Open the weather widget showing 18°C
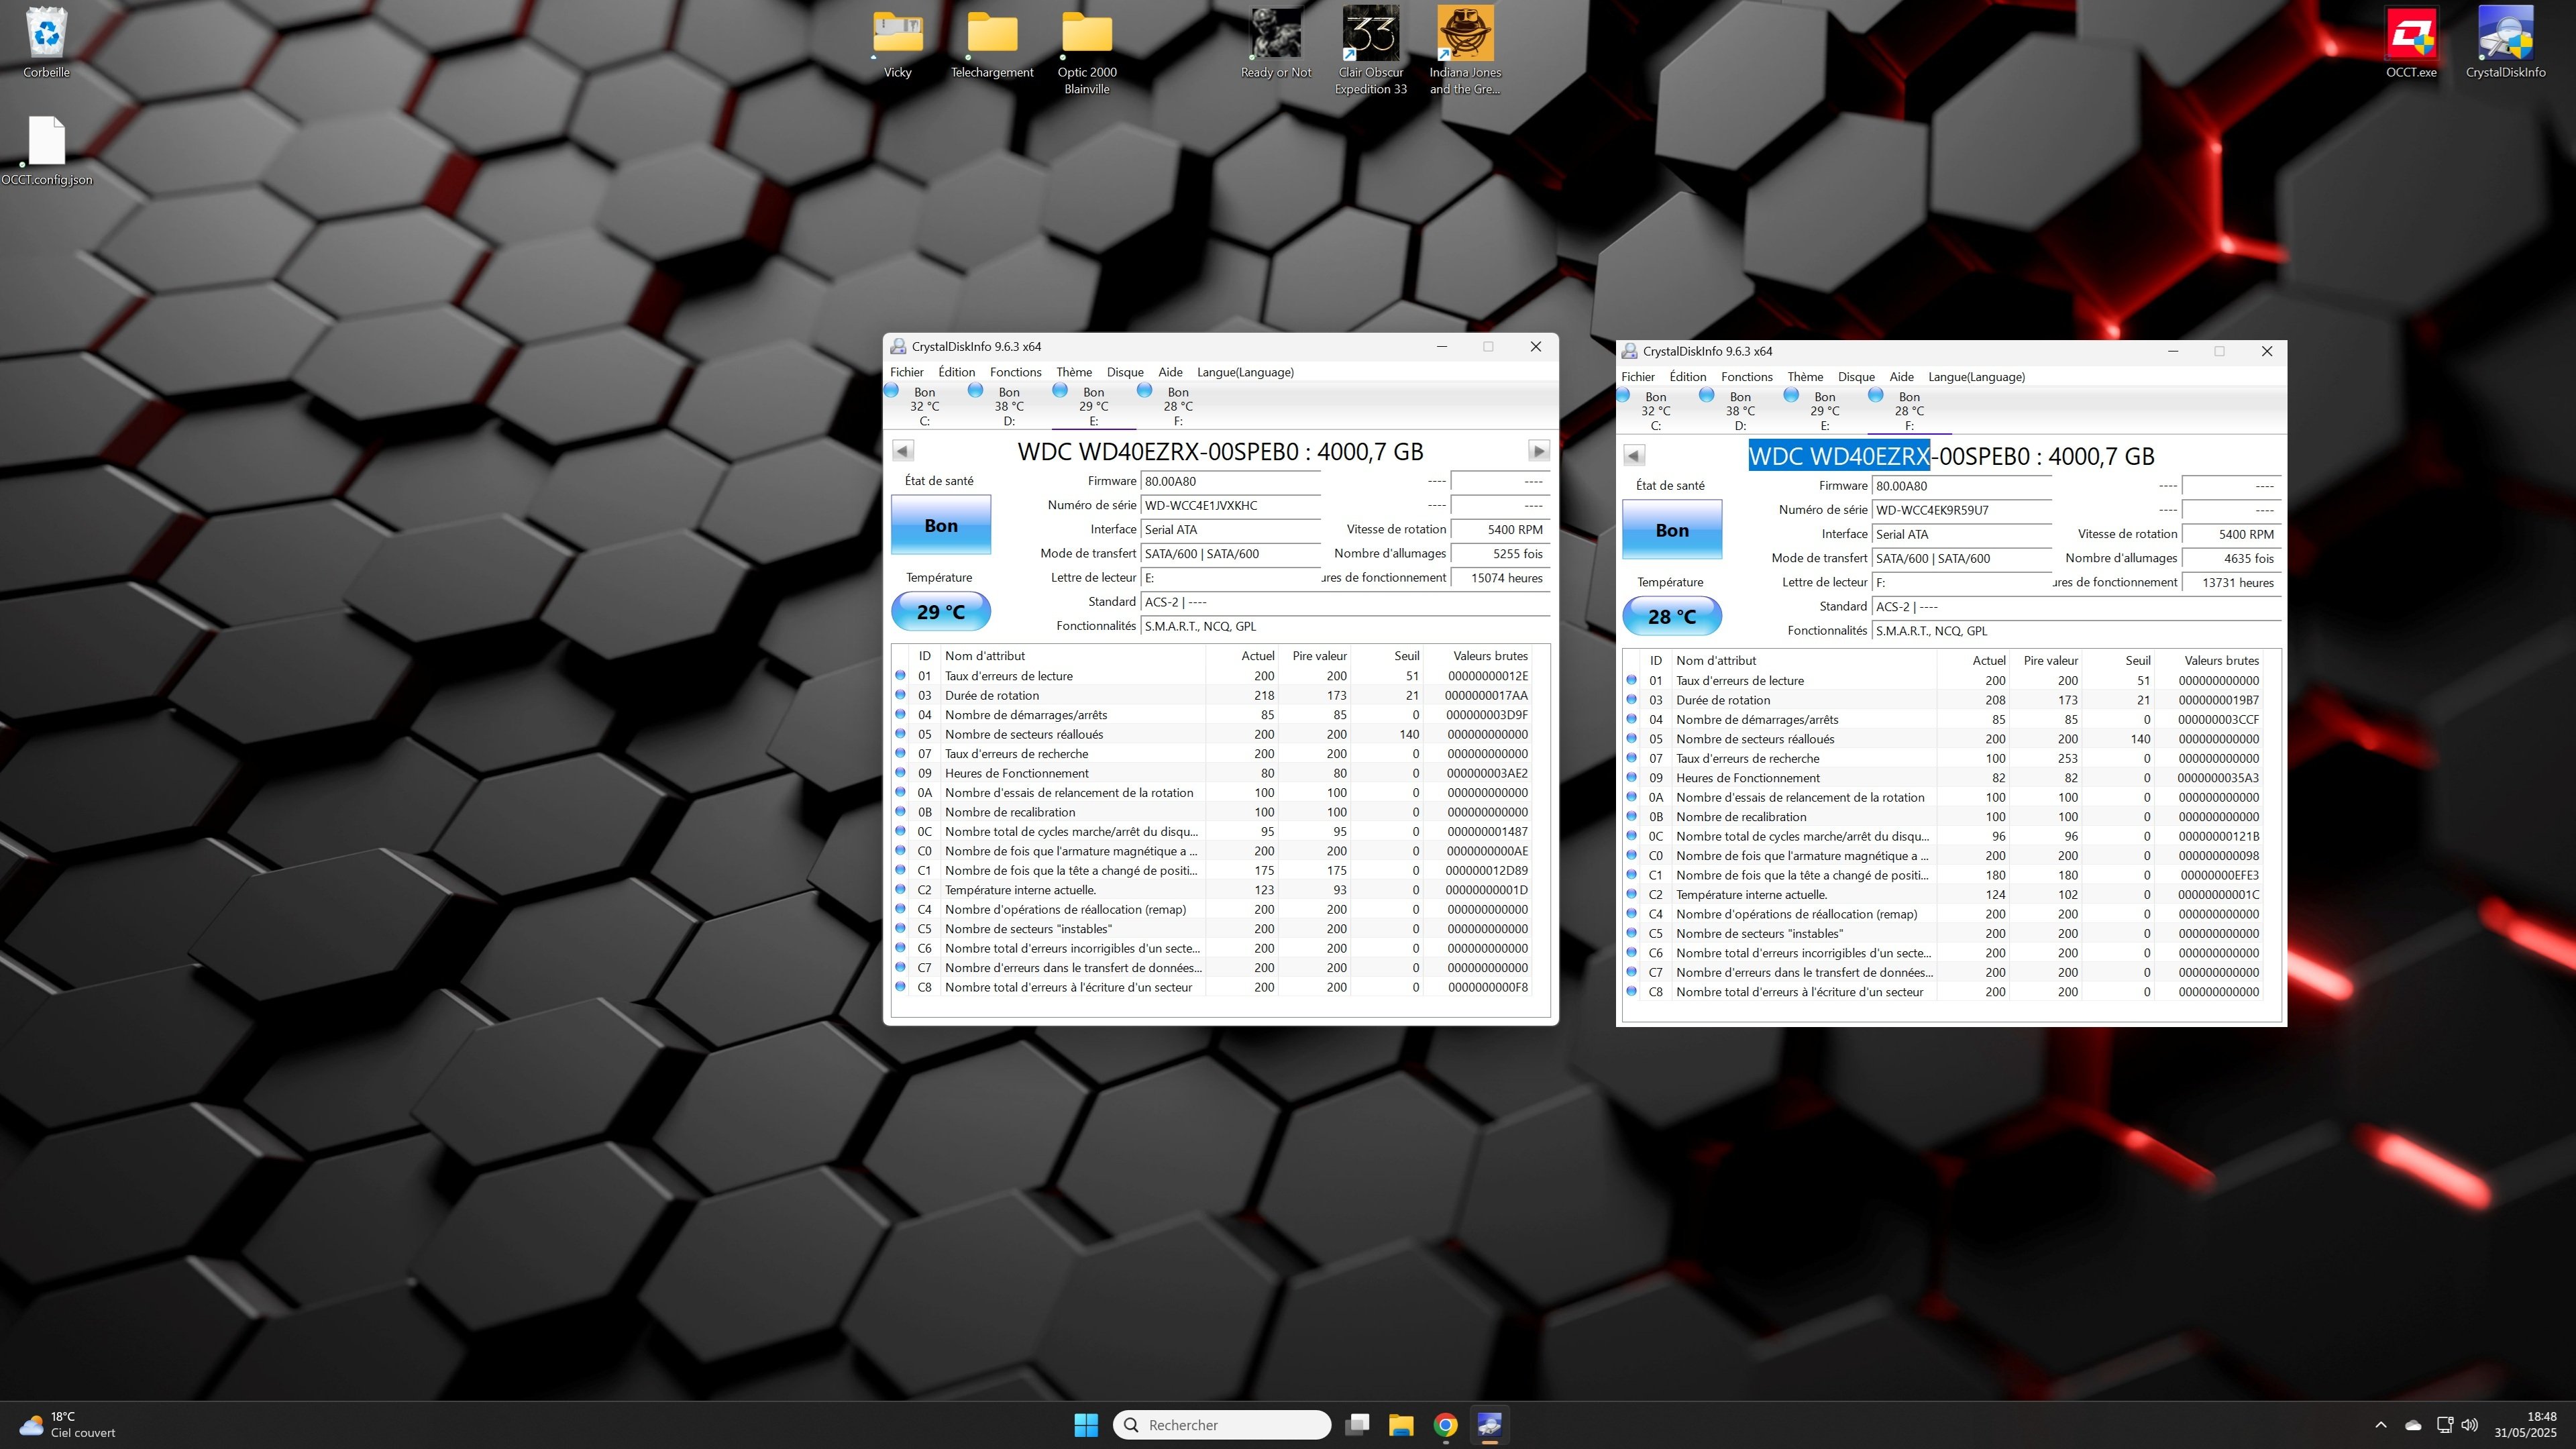Screen dimensions: 2576x1449 68,1424
